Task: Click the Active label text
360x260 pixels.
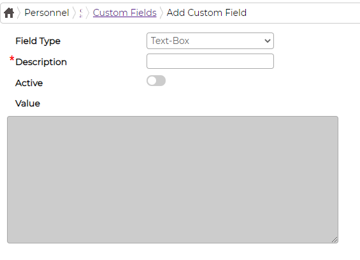Action: tap(29, 83)
